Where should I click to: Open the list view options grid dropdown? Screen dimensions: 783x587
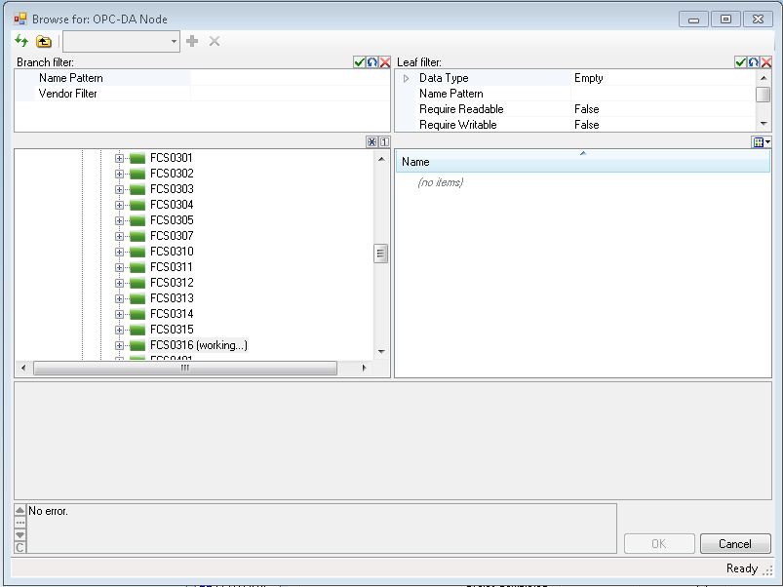click(x=762, y=142)
